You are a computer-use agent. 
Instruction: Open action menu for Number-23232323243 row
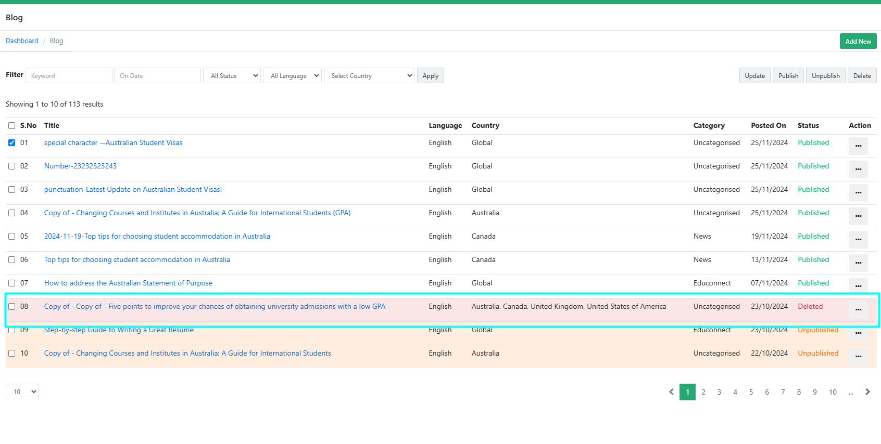pos(858,169)
